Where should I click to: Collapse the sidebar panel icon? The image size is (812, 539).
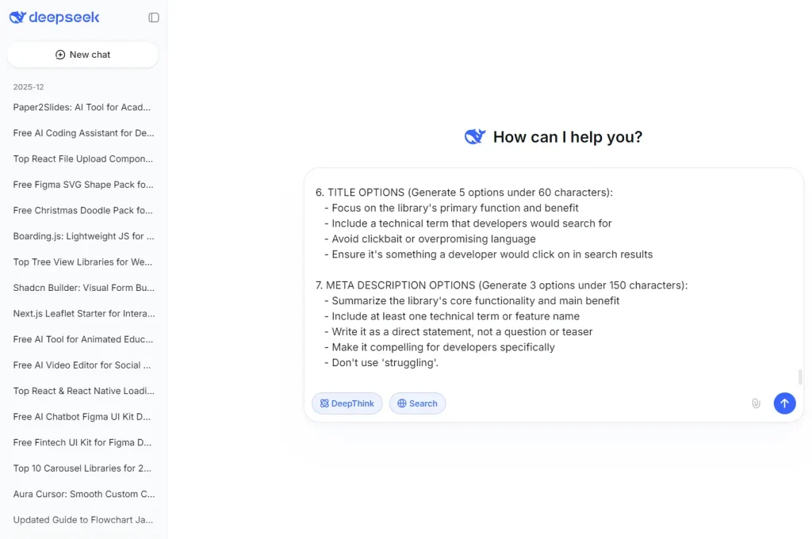(154, 17)
